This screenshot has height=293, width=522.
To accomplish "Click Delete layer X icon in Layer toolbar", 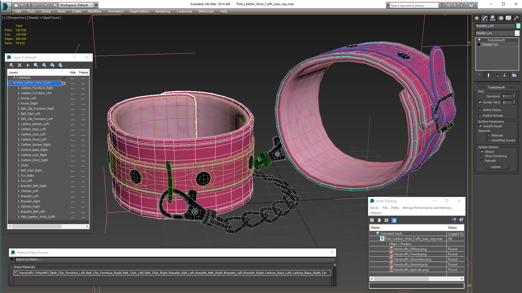I will point(20,65).
